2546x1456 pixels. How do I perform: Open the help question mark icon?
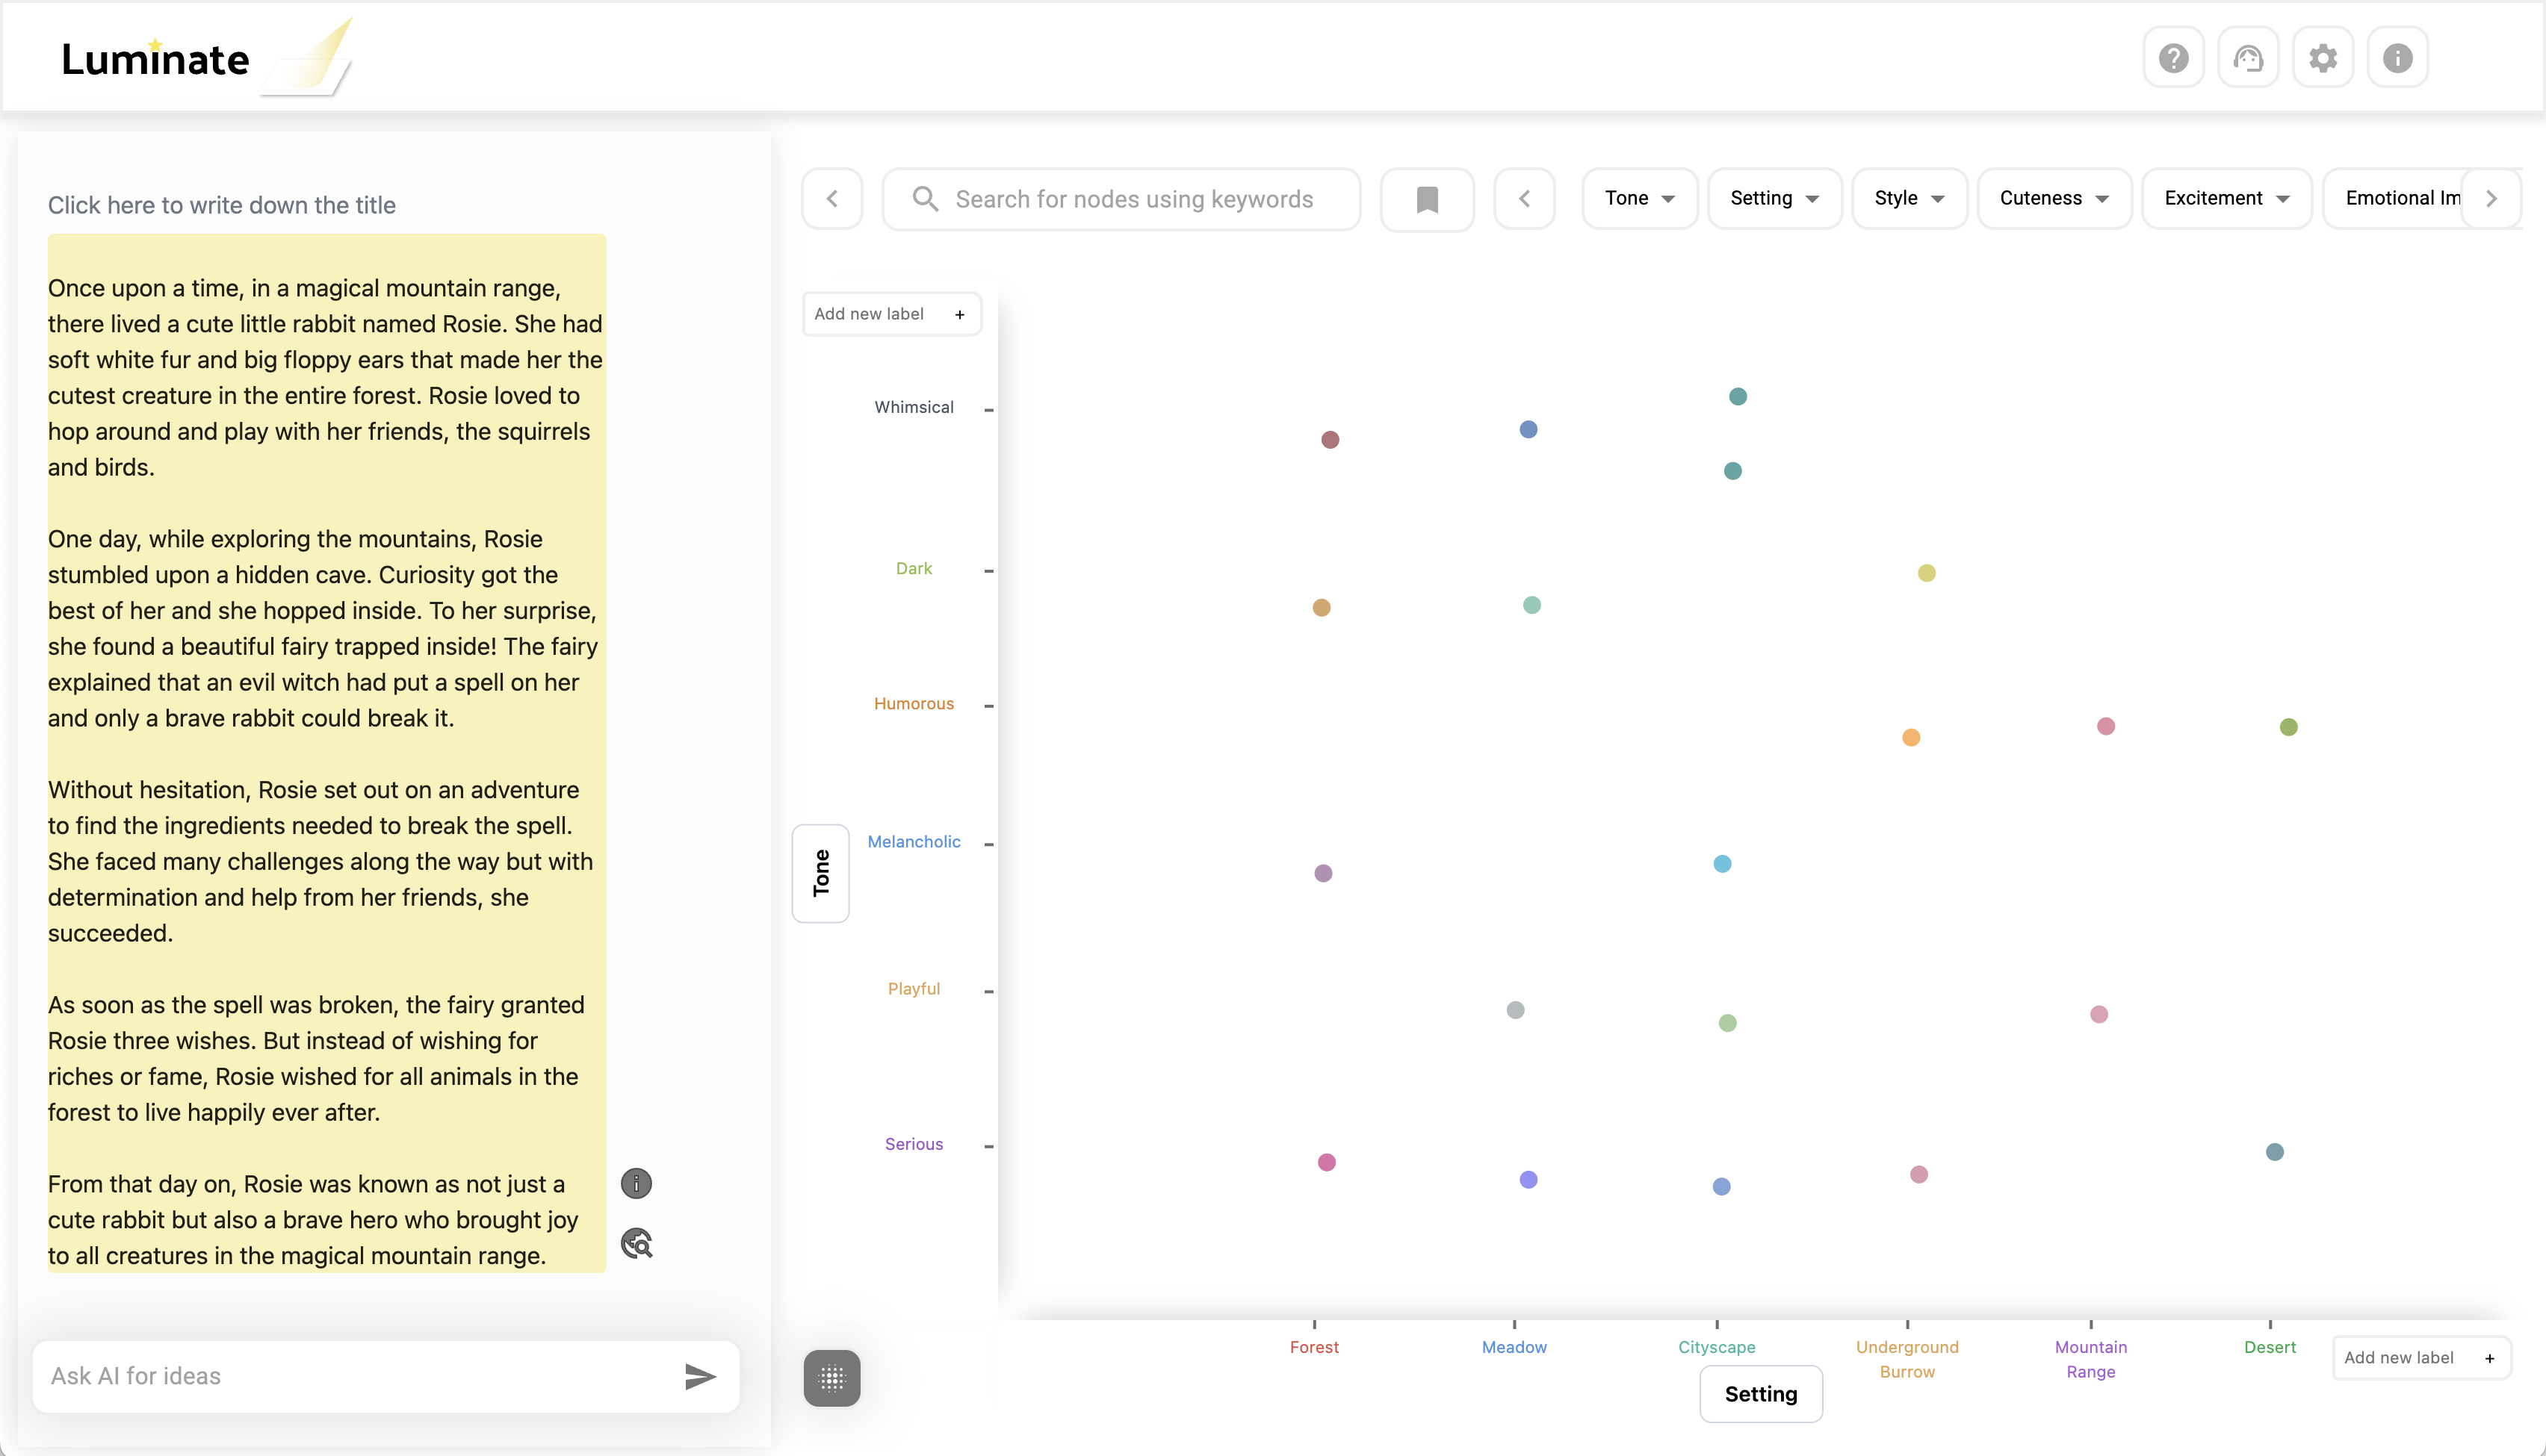pos(2173,58)
